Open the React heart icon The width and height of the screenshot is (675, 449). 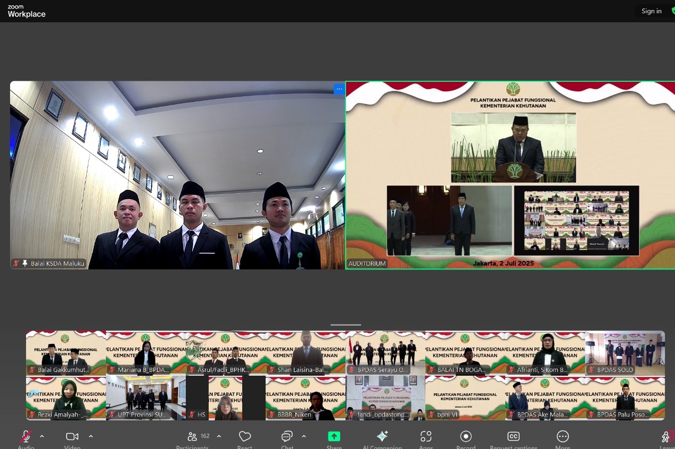[x=245, y=437]
